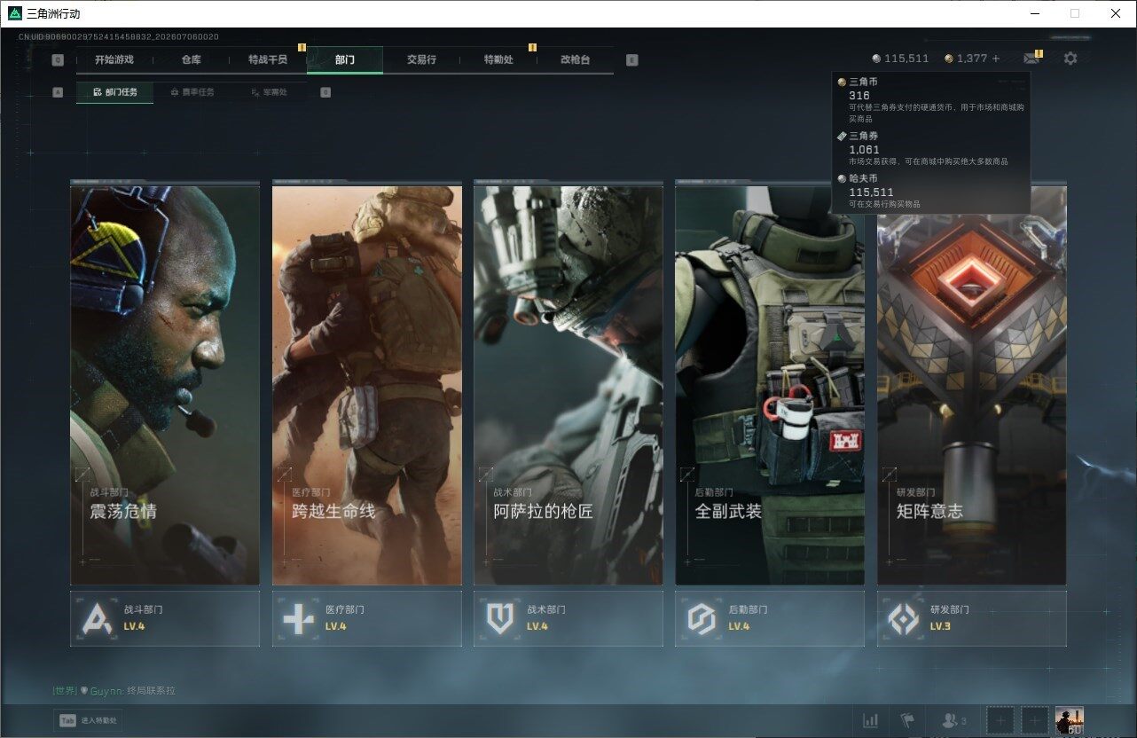1137x738 pixels.
Task: Click the 哈夫币 coin icon beside 115,511
Action: pyautogui.click(x=876, y=59)
